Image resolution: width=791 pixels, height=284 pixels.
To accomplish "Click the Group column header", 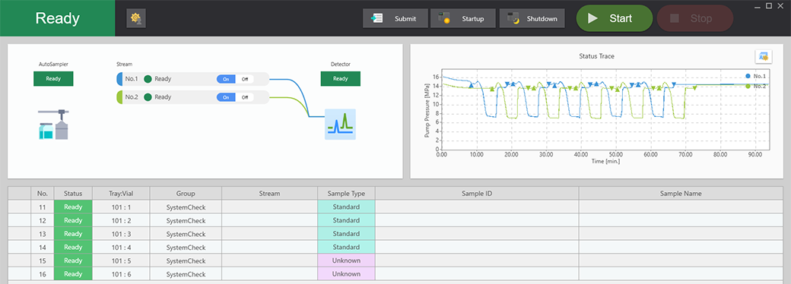I will (186, 194).
